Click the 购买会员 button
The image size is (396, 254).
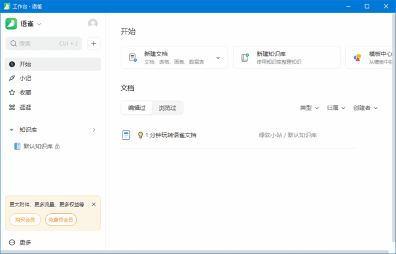(x=25, y=219)
